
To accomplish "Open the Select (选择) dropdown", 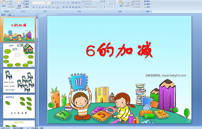I will (147, 7).
